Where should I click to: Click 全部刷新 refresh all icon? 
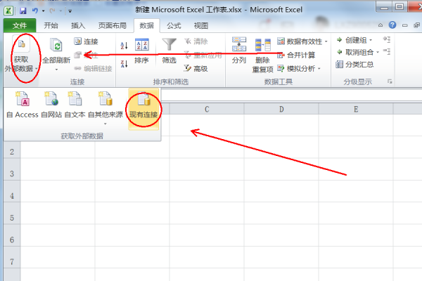click(56, 45)
